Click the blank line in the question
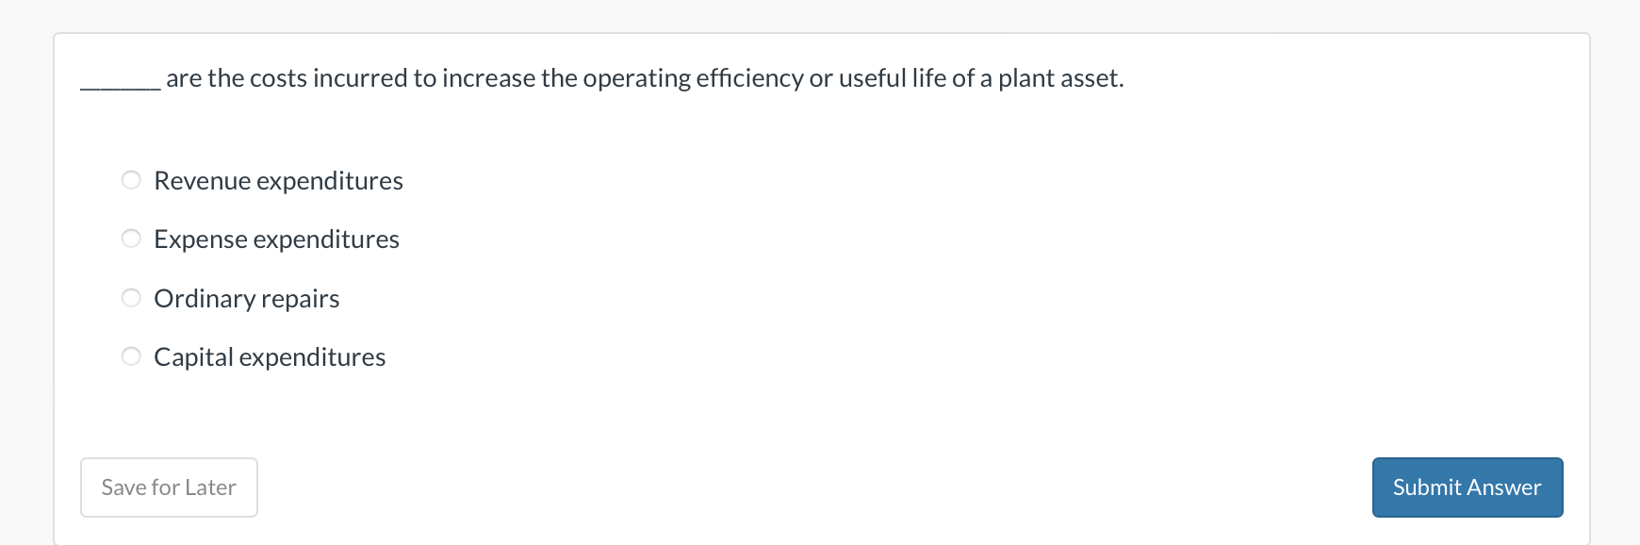Screen dimensions: 1640x545 pyautogui.click(x=119, y=83)
